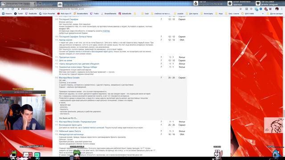Click the white bunny avatar at bottom
This screenshot has height=160, width=285.
click(218, 155)
